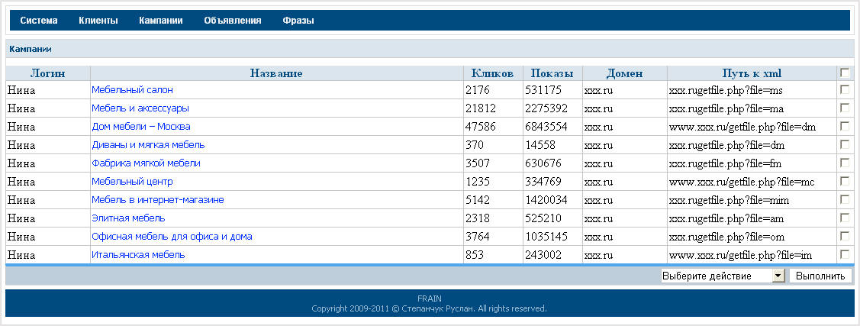Screen dimensions: 860x326
Task: Open the Объявления menu
Action: click(232, 21)
